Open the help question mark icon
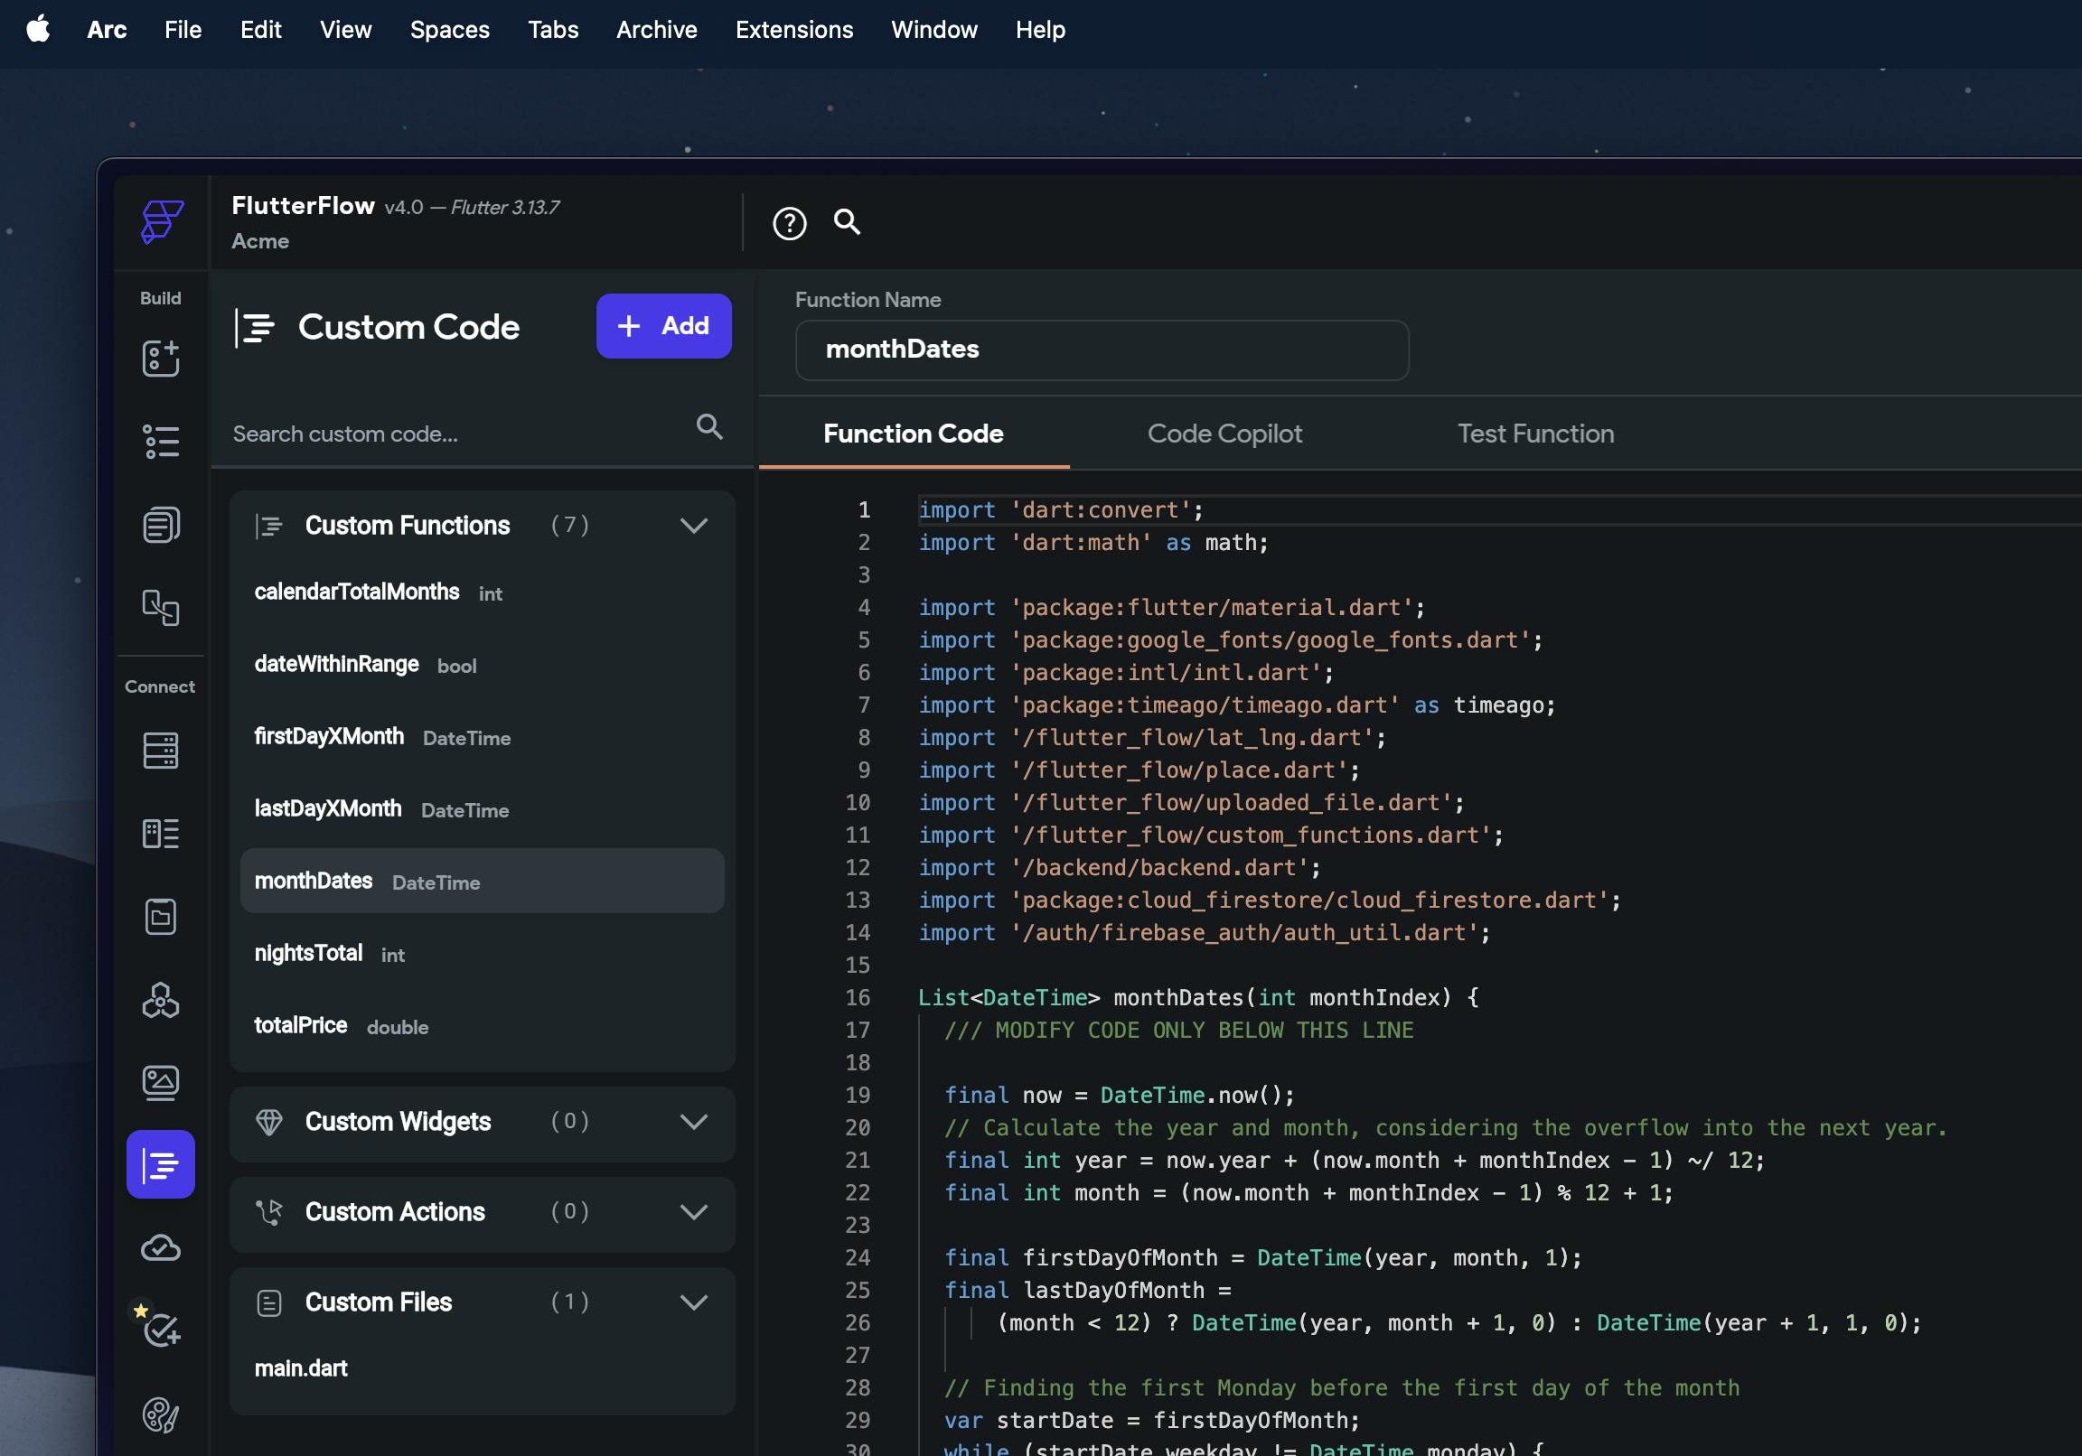This screenshot has width=2082, height=1456. (789, 223)
